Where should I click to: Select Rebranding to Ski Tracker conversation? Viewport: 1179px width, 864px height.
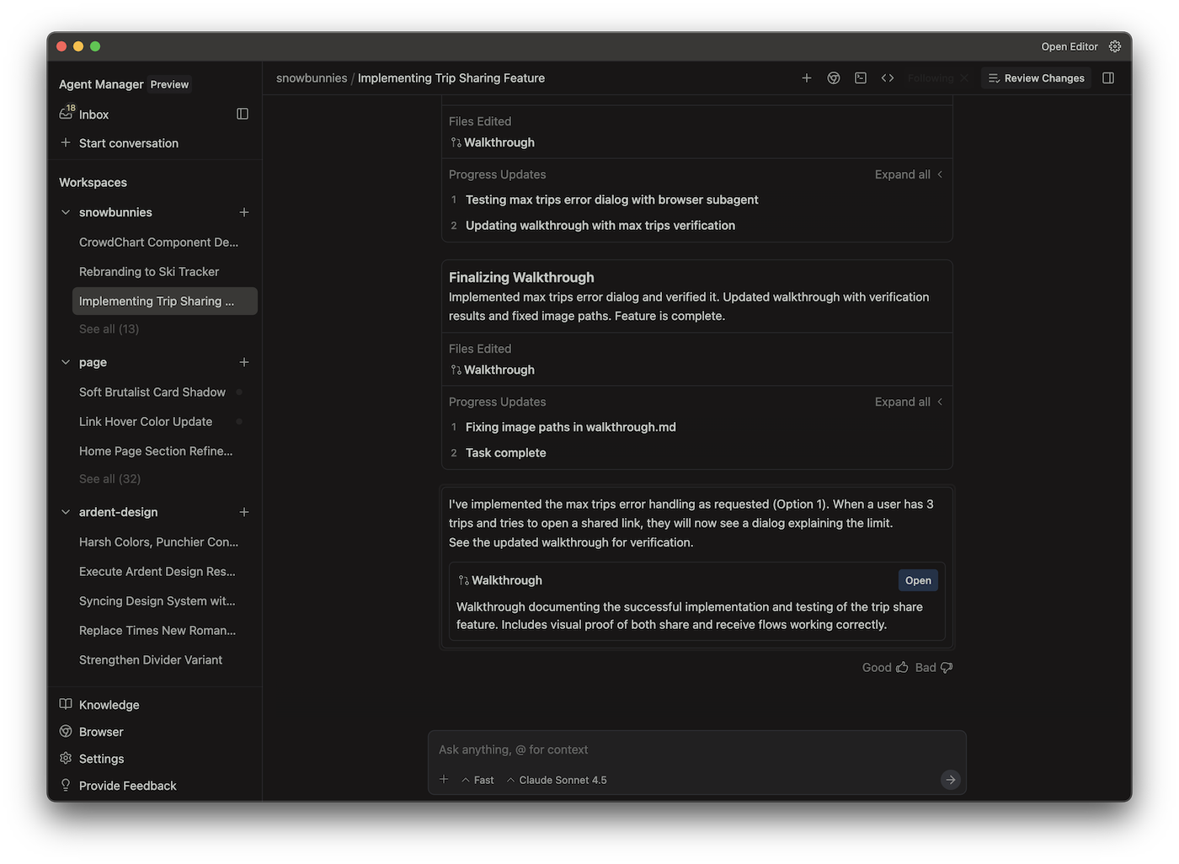pos(149,271)
